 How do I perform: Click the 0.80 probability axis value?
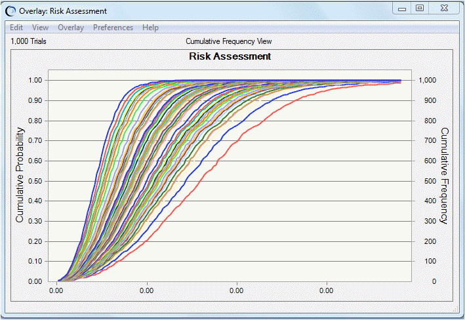tap(35, 121)
